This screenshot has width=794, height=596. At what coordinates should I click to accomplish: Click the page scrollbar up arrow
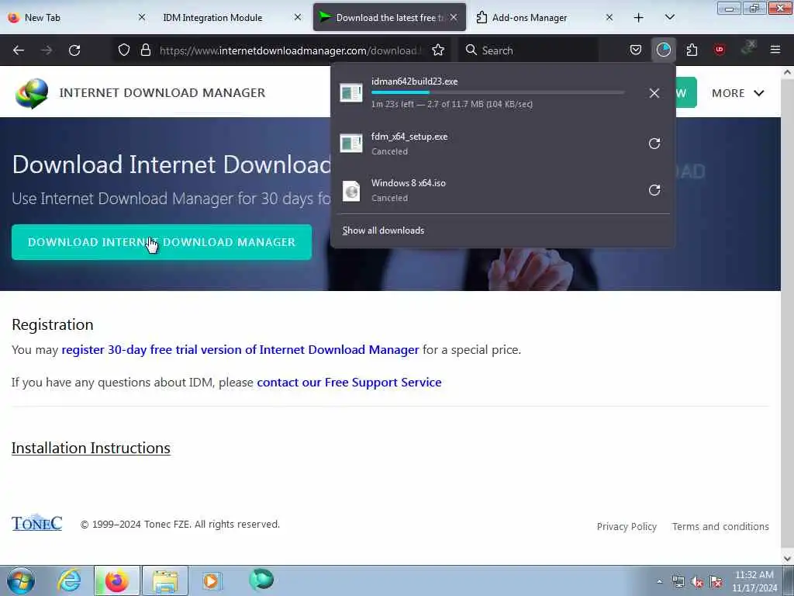(x=787, y=72)
